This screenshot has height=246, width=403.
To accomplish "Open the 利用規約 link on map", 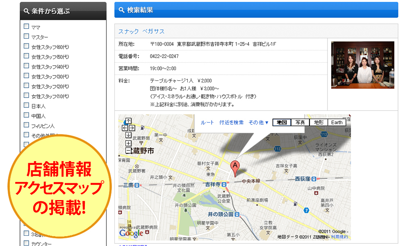I will pos(339,237).
